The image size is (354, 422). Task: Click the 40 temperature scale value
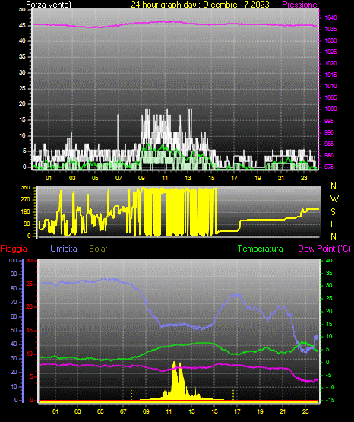(329, 261)
